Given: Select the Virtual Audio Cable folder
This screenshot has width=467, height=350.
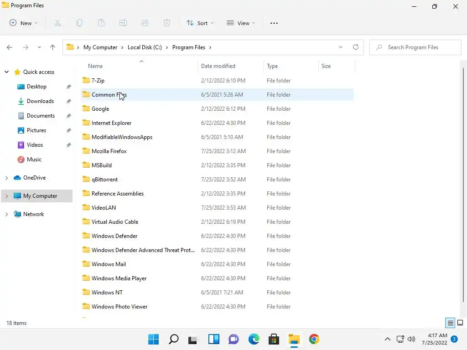Looking at the screenshot, I should 217,222.
